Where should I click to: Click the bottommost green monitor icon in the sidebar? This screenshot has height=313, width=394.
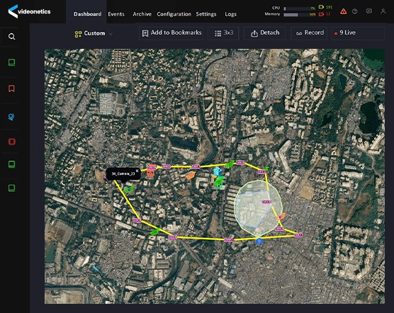coord(11,188)
